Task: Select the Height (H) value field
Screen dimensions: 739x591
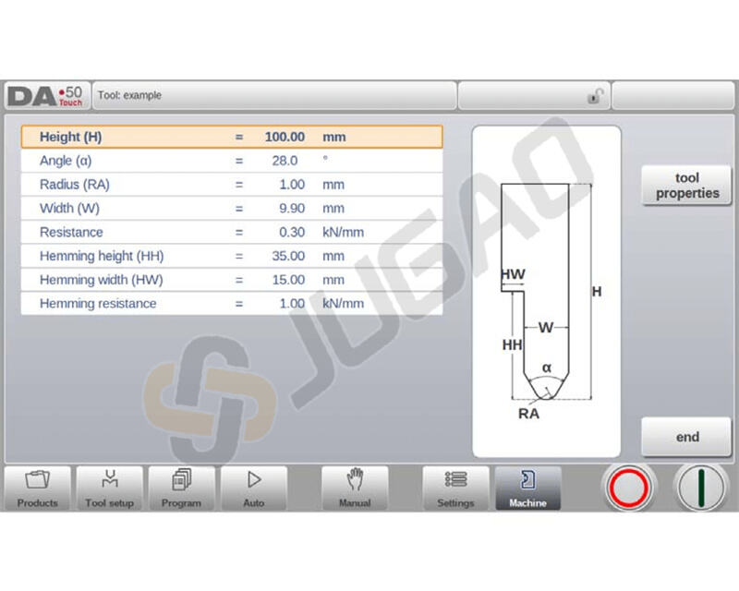Action: tap(285, 137)
